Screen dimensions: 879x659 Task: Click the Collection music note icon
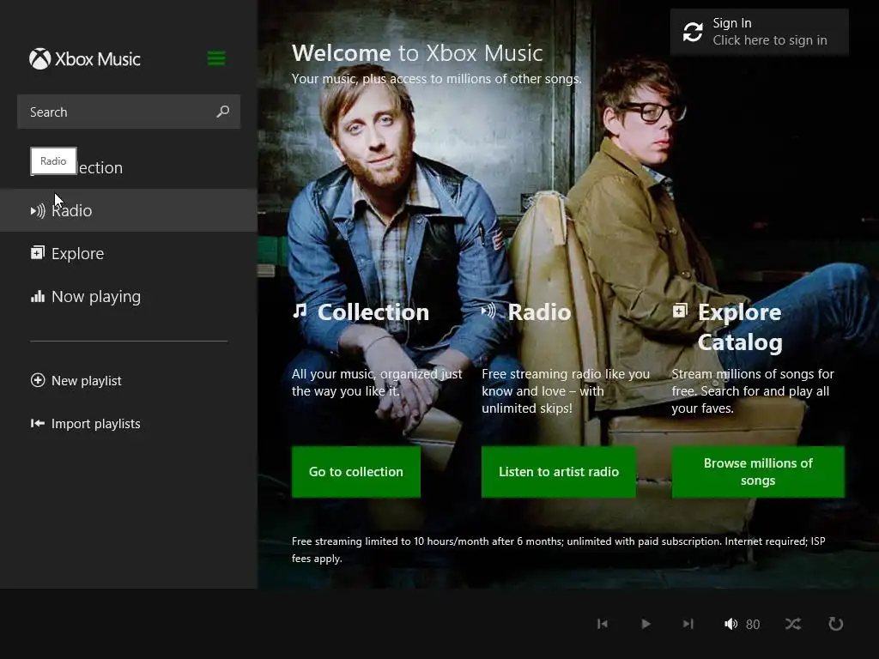click(x=300, y=311)
